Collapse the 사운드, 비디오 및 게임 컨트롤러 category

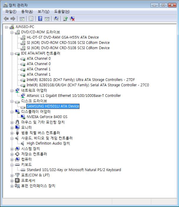pyautogui.click(x=12, y=138)
